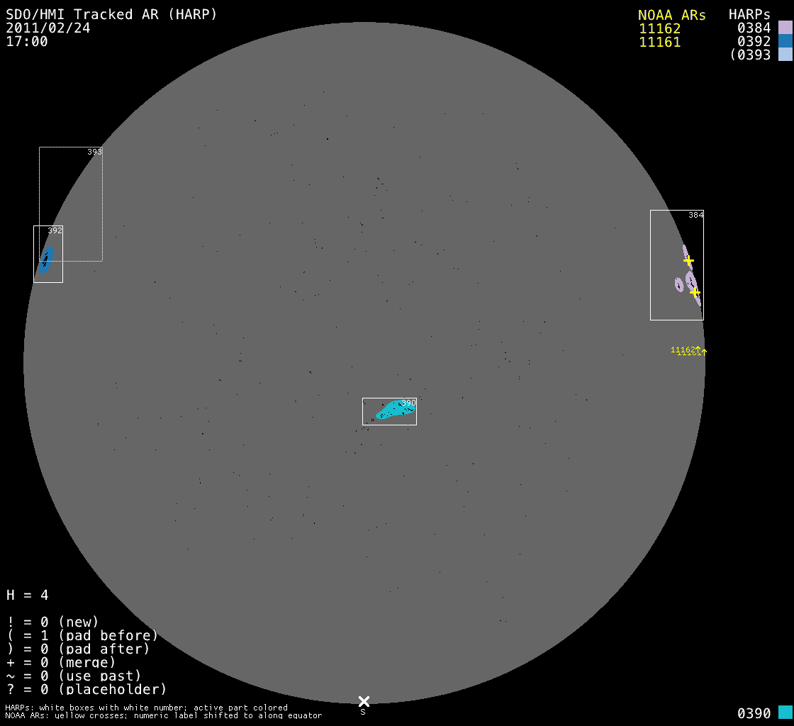Screen dimensions: 794x726
Task: Click the purple swatch beside HARP 0384
Action: tap(785, 28)
